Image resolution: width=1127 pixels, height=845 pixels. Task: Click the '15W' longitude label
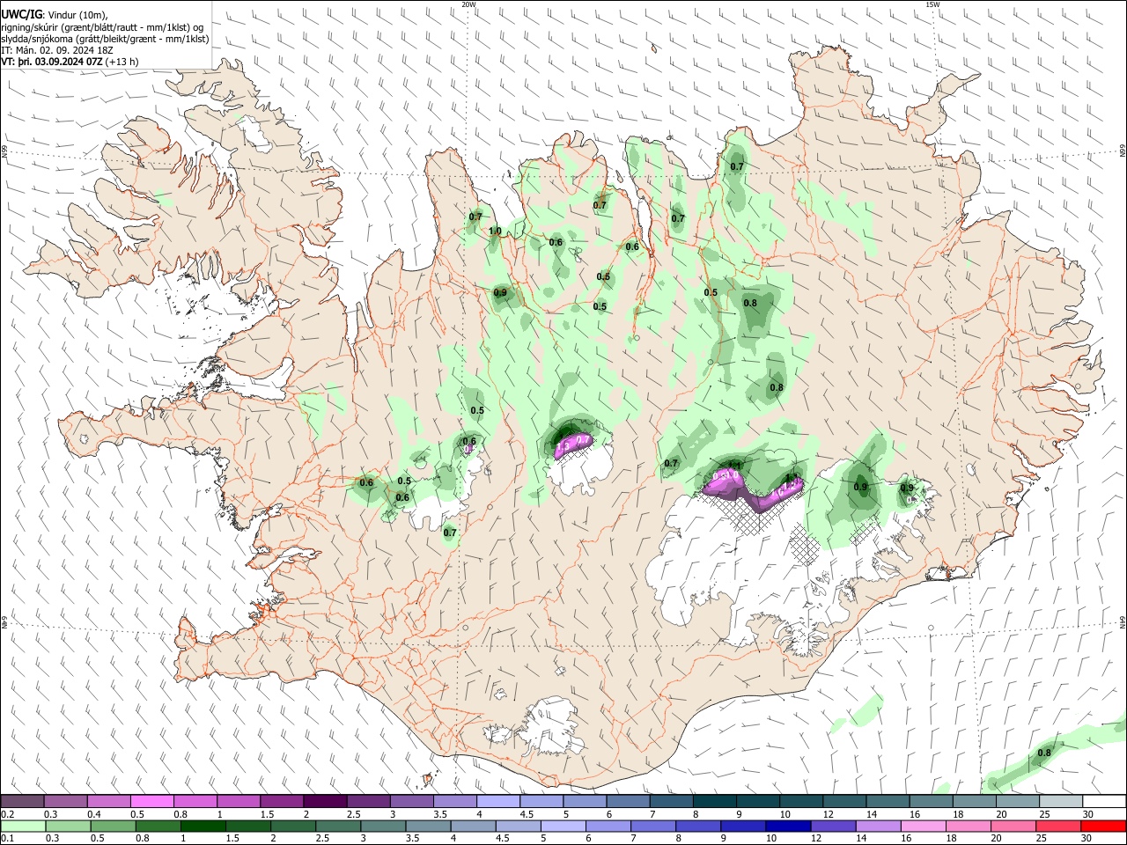(x=932, y=4)
